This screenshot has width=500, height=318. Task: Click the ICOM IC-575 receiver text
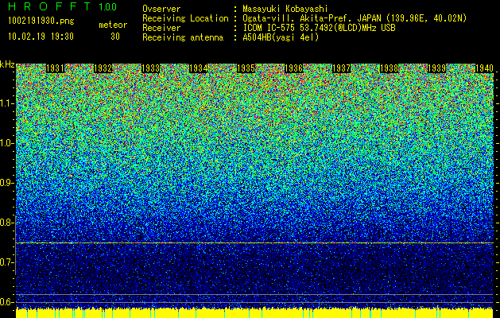pyautogui.click(x=319, y=28)
